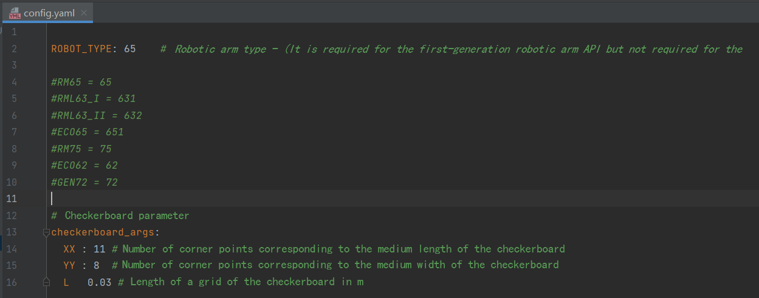Click line number 2 in the gutter
The height and width of the screenshot is (298, 759).
tap(13, 49)
